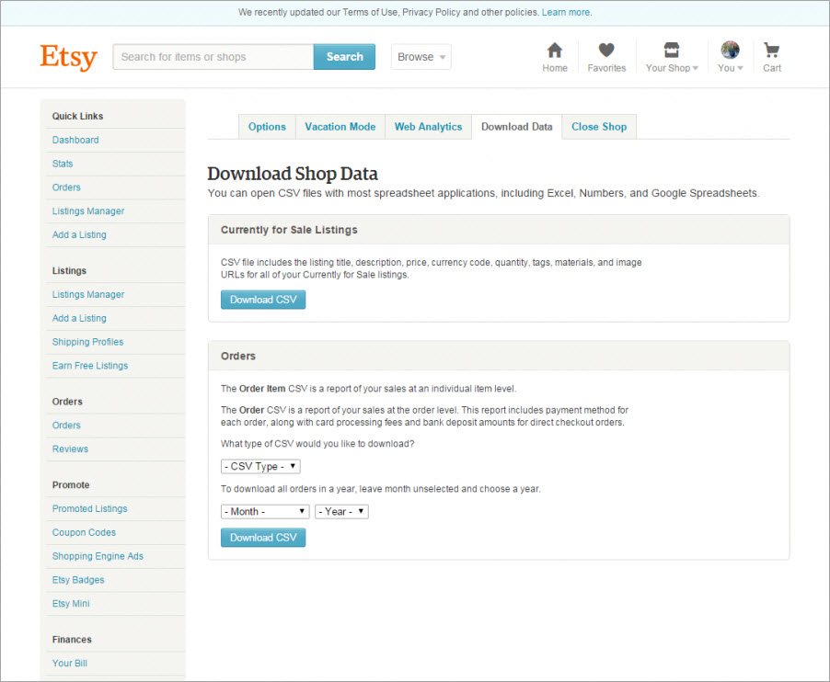This screenshot has height=682, width=830.
Task: Open Your Shop storefront icon
Action: [671, 51]
